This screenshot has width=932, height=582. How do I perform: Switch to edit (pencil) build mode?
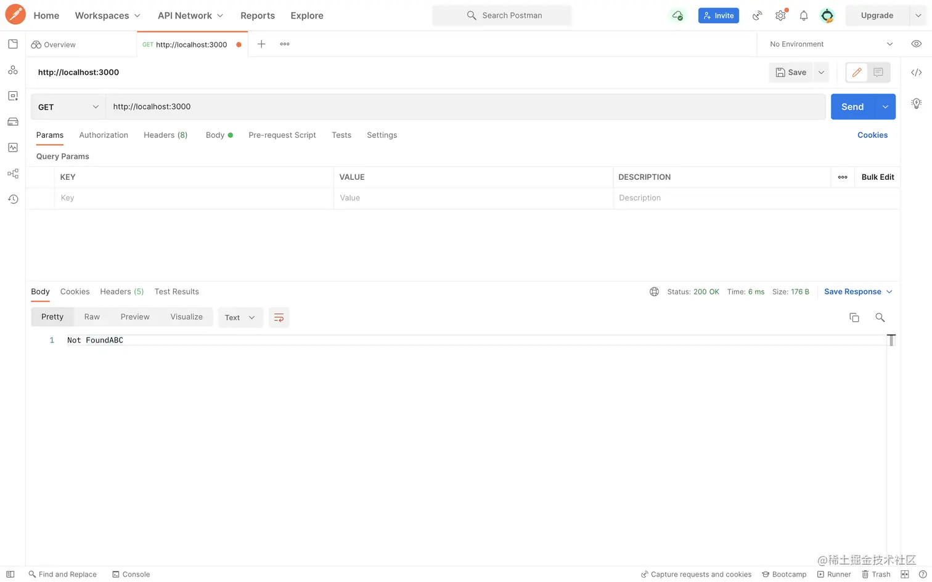857,72
